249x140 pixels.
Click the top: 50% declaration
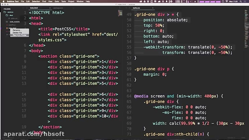tap(154, 25)
